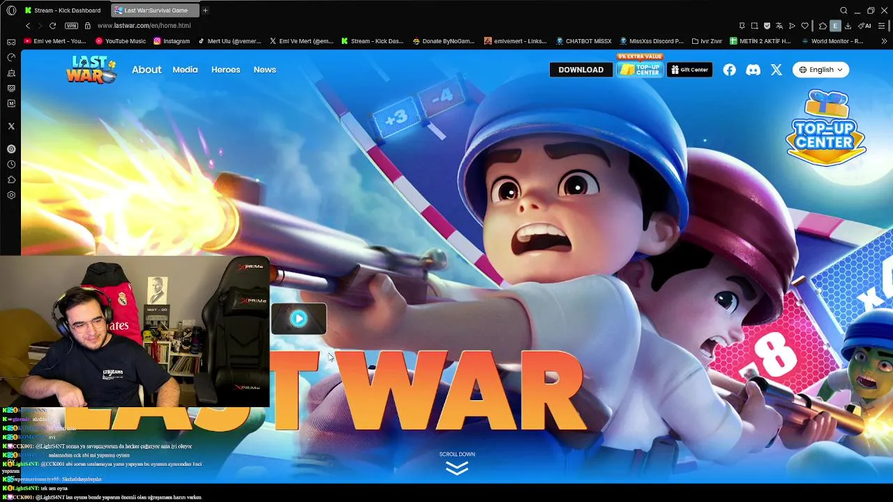Play the trailer video button
The image size is (893, 502).
[299, 319]
